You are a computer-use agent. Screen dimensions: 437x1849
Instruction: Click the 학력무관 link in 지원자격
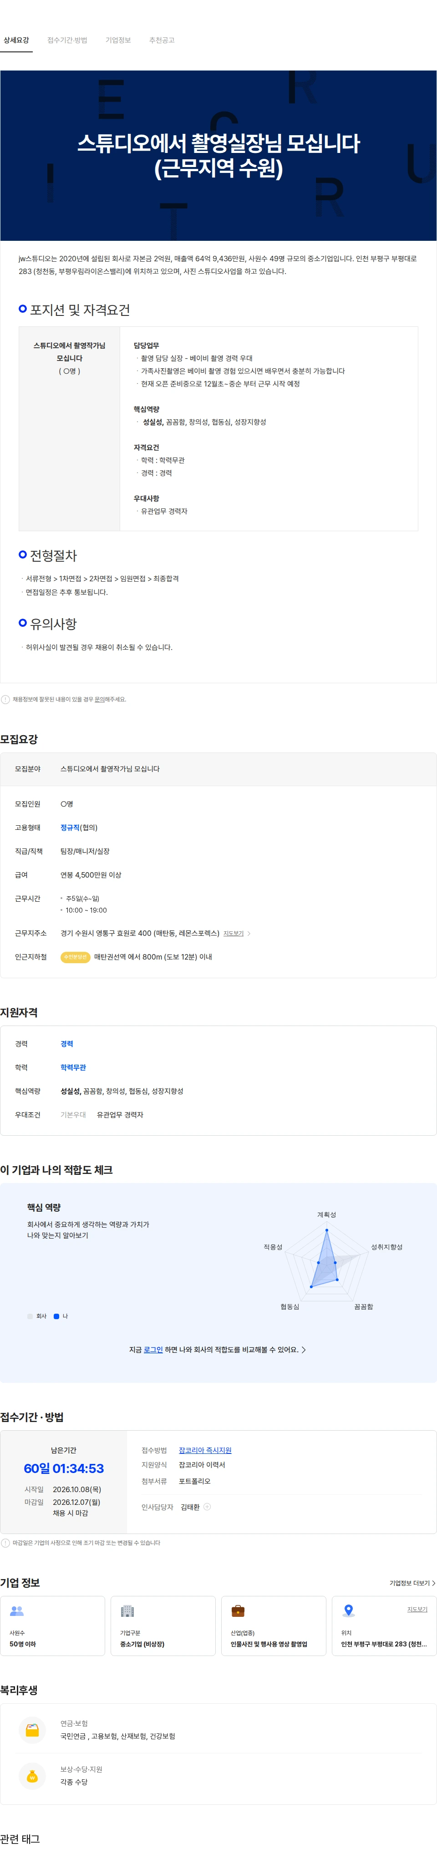click(x=73, y=1067)
